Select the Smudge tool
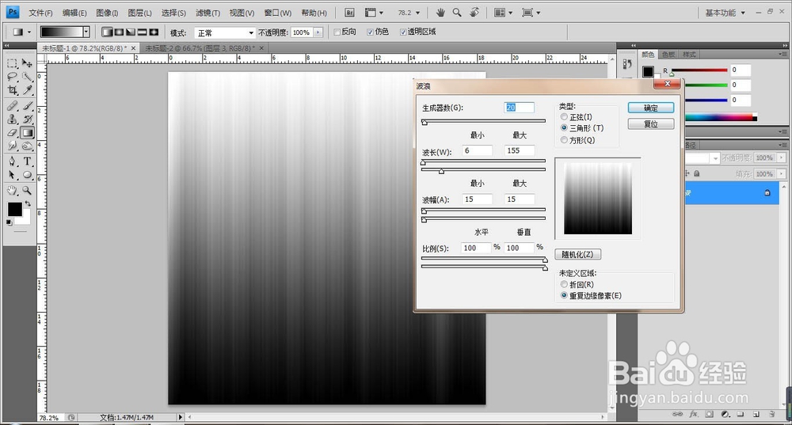Screen dimensions: 792x425 (12, 146)
